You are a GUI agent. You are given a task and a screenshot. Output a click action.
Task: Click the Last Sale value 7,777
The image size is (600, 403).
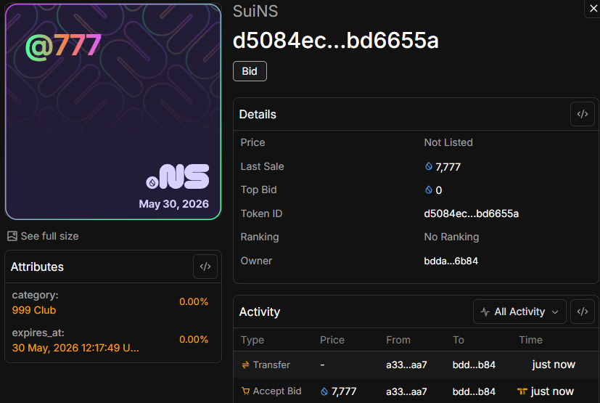coord(448,167)
